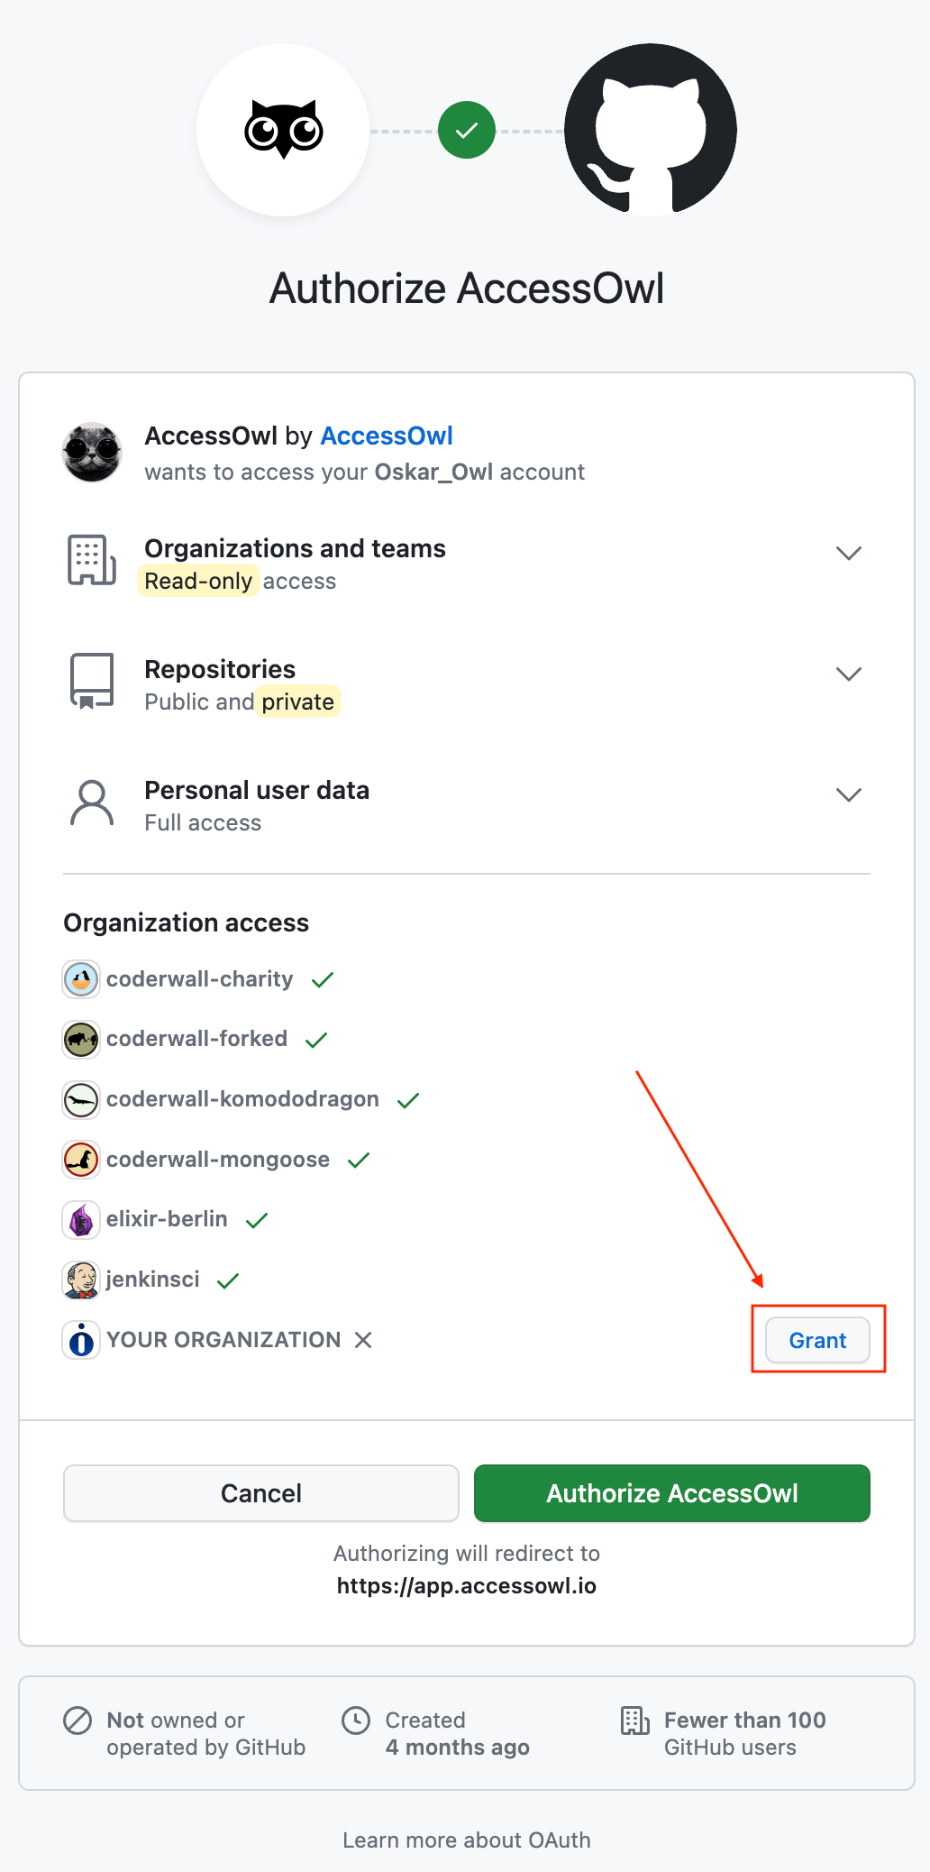Grant access to YOUR ORGANIZATION
The image size is (930, 1872).
(x=816, y=1340)
